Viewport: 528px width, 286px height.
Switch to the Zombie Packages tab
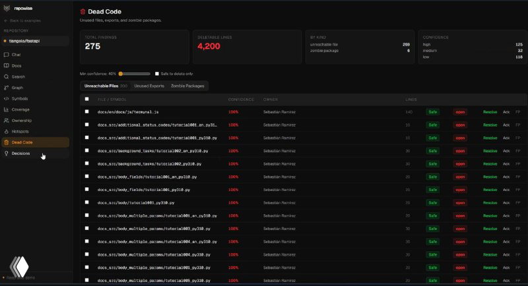(x=187, y=86)
